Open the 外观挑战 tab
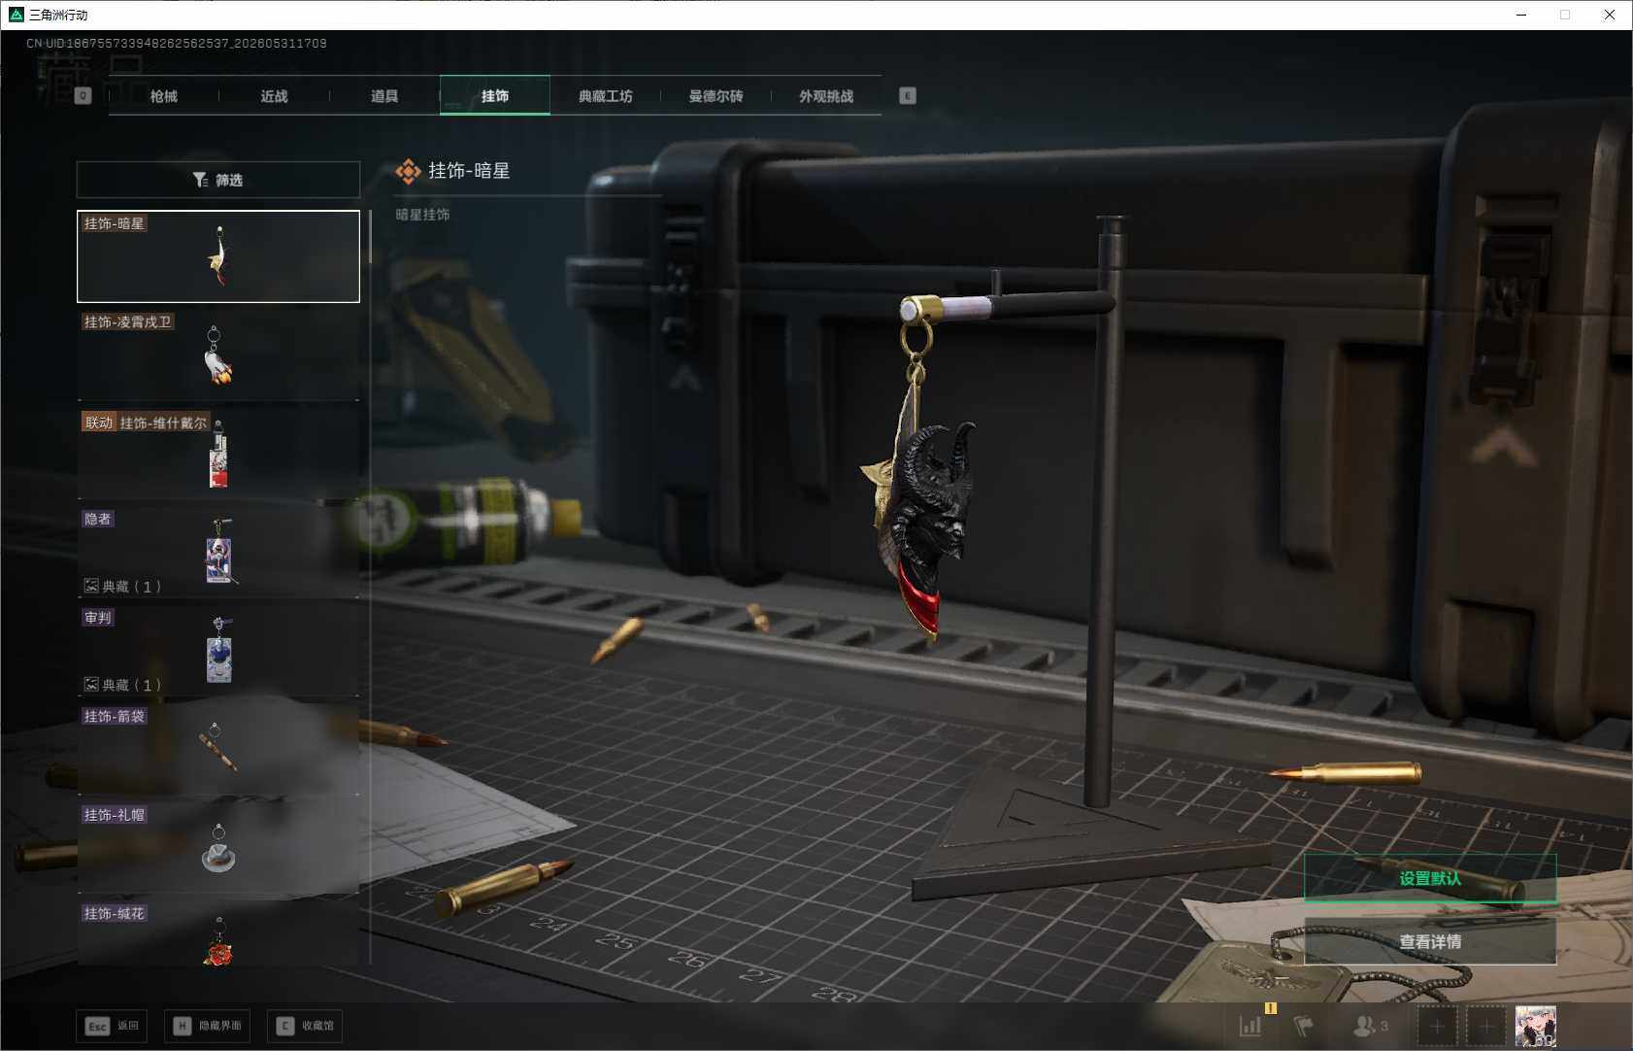The width and height of the screenshot is (1633, 1051). coord(826,96)
